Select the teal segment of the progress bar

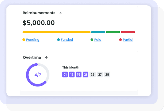point(98,32)
